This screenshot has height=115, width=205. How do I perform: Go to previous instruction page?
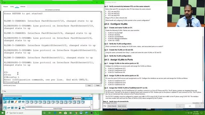pyautogui.click(x=180, y=106)
